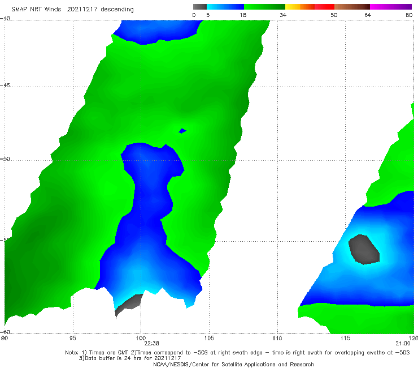Click the longitude label '100'
This screenshot has height=368, width=418.
(141, 339)
